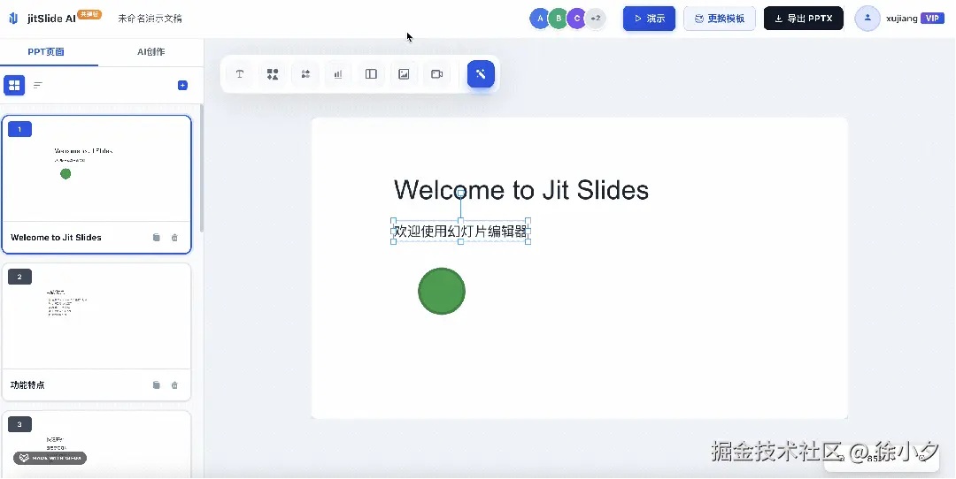
Task: Click the jitSlide AI logo icon
Action: [13, 19]
